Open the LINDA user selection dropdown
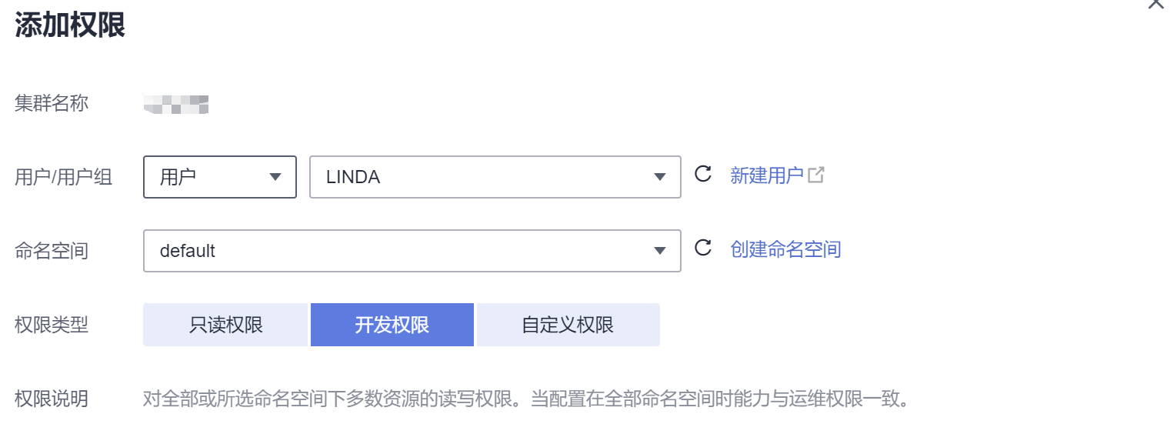1170x424 pixels. [x=485, y=177]
